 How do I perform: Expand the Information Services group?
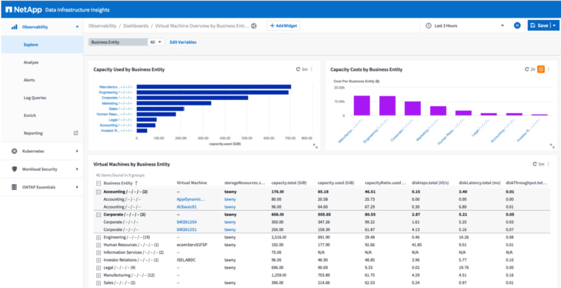pyautogui.click(x=98, y=253)
